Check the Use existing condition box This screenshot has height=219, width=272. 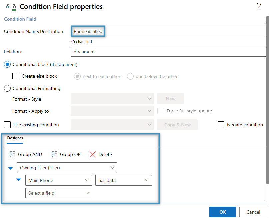click(x=7, y=125)
